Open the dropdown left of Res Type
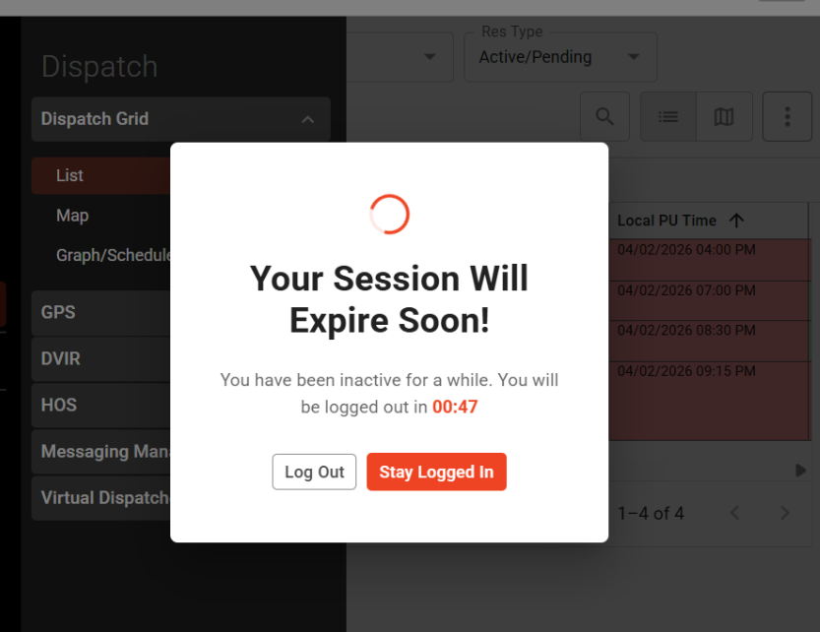 pos(400,56)
